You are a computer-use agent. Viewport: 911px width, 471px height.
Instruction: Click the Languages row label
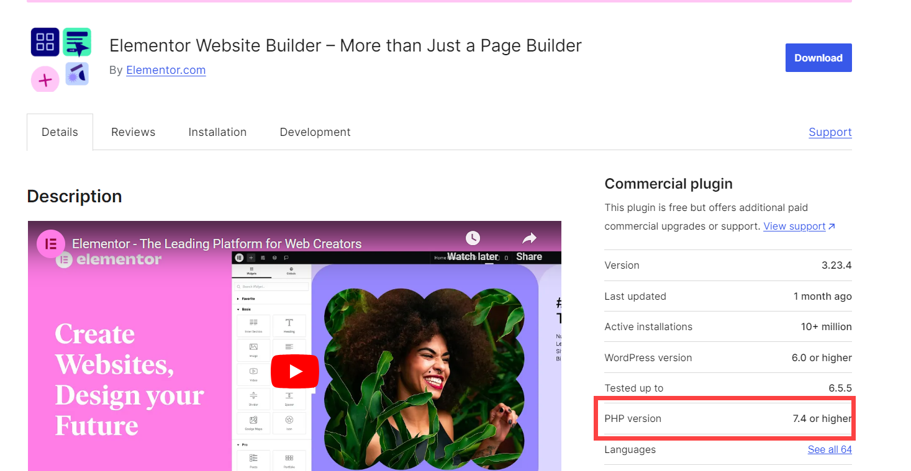click(630, 450)
